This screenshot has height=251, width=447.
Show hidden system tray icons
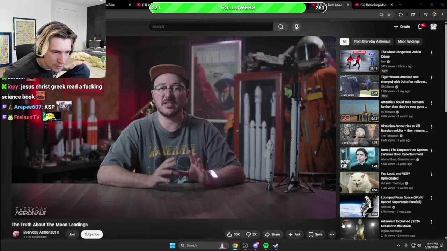point(398,245)
